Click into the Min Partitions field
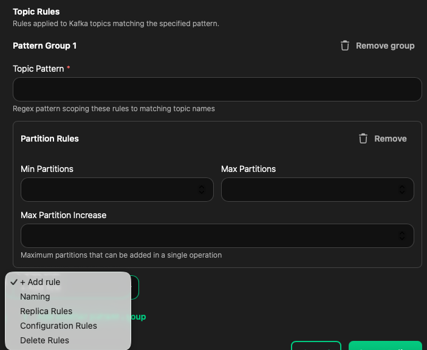This screenshot has height=350, width=427. click(117, 190)
